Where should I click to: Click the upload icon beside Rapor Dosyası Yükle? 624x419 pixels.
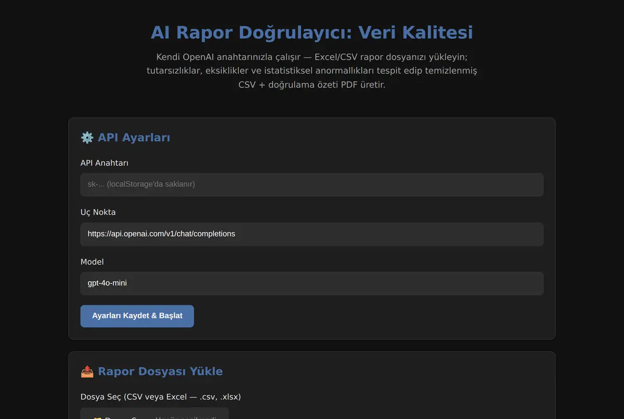point(87,372)
